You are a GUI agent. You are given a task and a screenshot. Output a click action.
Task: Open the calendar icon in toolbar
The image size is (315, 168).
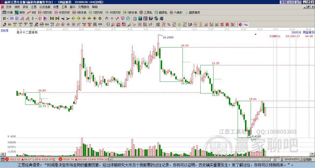(135, 18)
